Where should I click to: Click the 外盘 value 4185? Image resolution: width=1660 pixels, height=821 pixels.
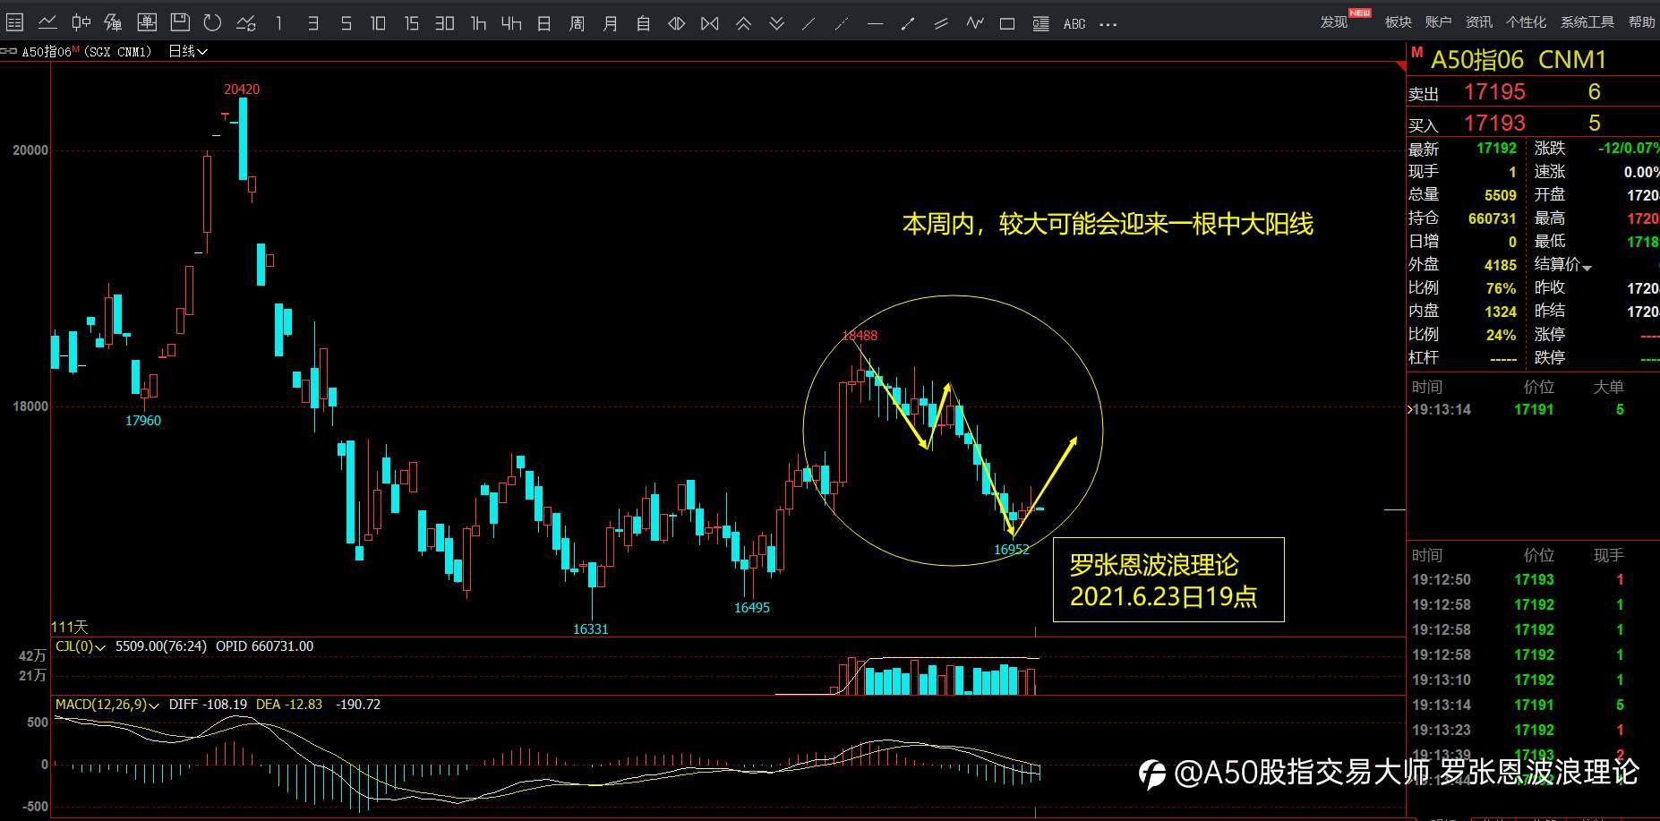click(1500, 265)
